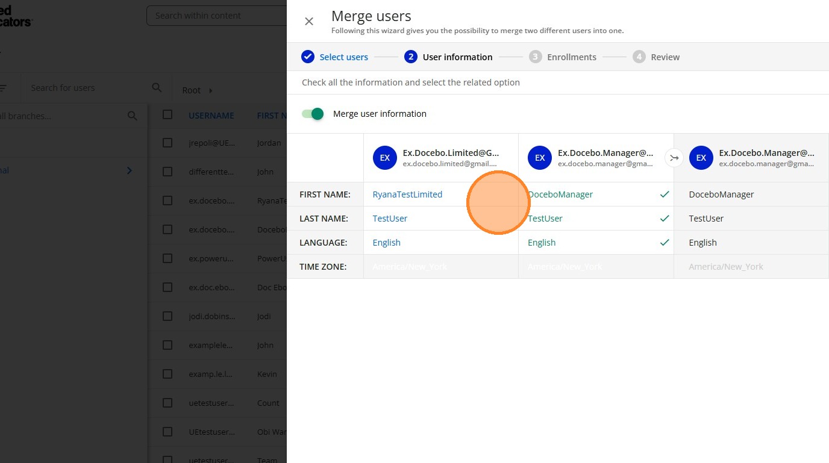Click source Ex.Docebo.Manager user avatar
The height and width of the screenshot is (463, 829).
[x=540, y=158]
